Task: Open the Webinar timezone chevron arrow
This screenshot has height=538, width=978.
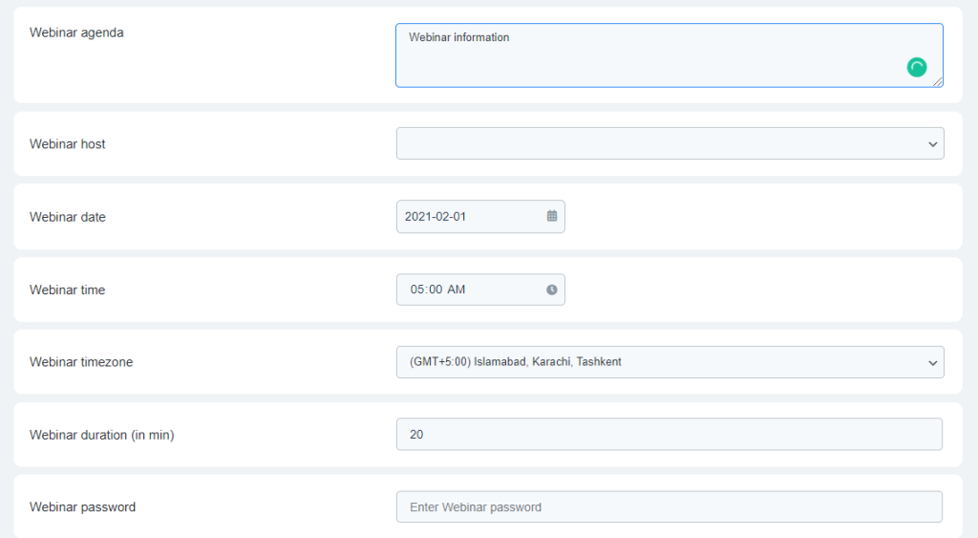Action: coord(932,362)
